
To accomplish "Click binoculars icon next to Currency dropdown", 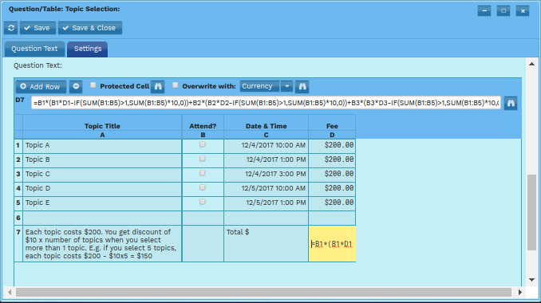I will 302,87.
